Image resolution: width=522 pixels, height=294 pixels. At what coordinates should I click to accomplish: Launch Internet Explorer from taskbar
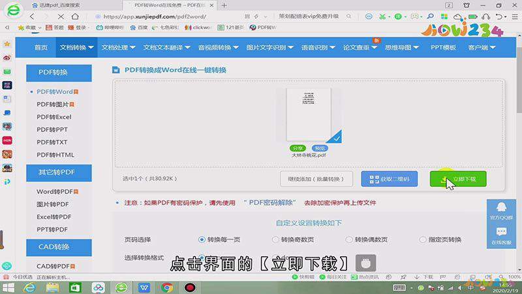click(29, 287)
